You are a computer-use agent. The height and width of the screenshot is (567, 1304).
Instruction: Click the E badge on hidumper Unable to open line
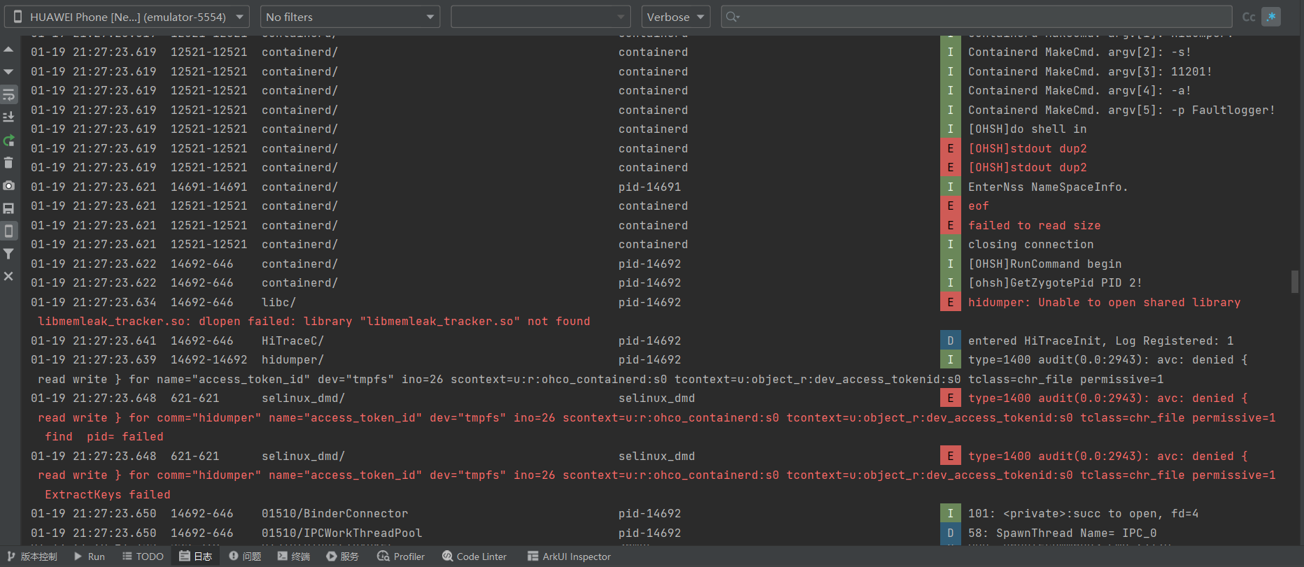tap(950, 302)
